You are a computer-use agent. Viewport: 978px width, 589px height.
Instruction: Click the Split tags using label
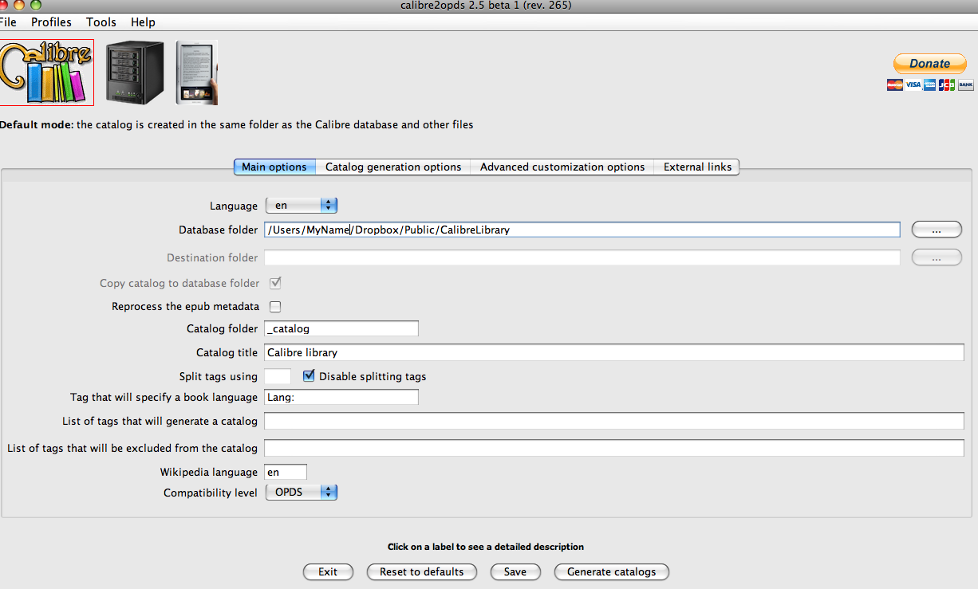[219, 376]
